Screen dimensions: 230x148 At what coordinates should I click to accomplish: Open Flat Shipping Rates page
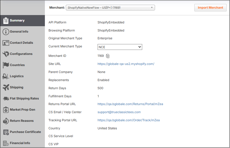pos(23,99)
